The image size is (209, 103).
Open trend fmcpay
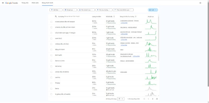[x=57, y=83]
